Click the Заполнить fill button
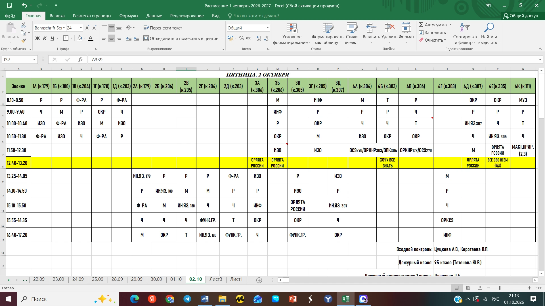 (x=434, y=33)
